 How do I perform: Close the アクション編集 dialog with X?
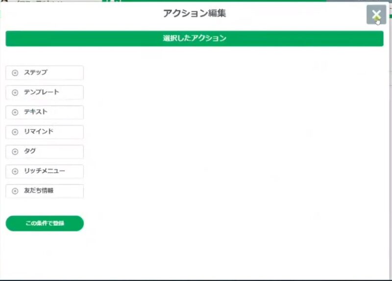(x=376, y=15)
